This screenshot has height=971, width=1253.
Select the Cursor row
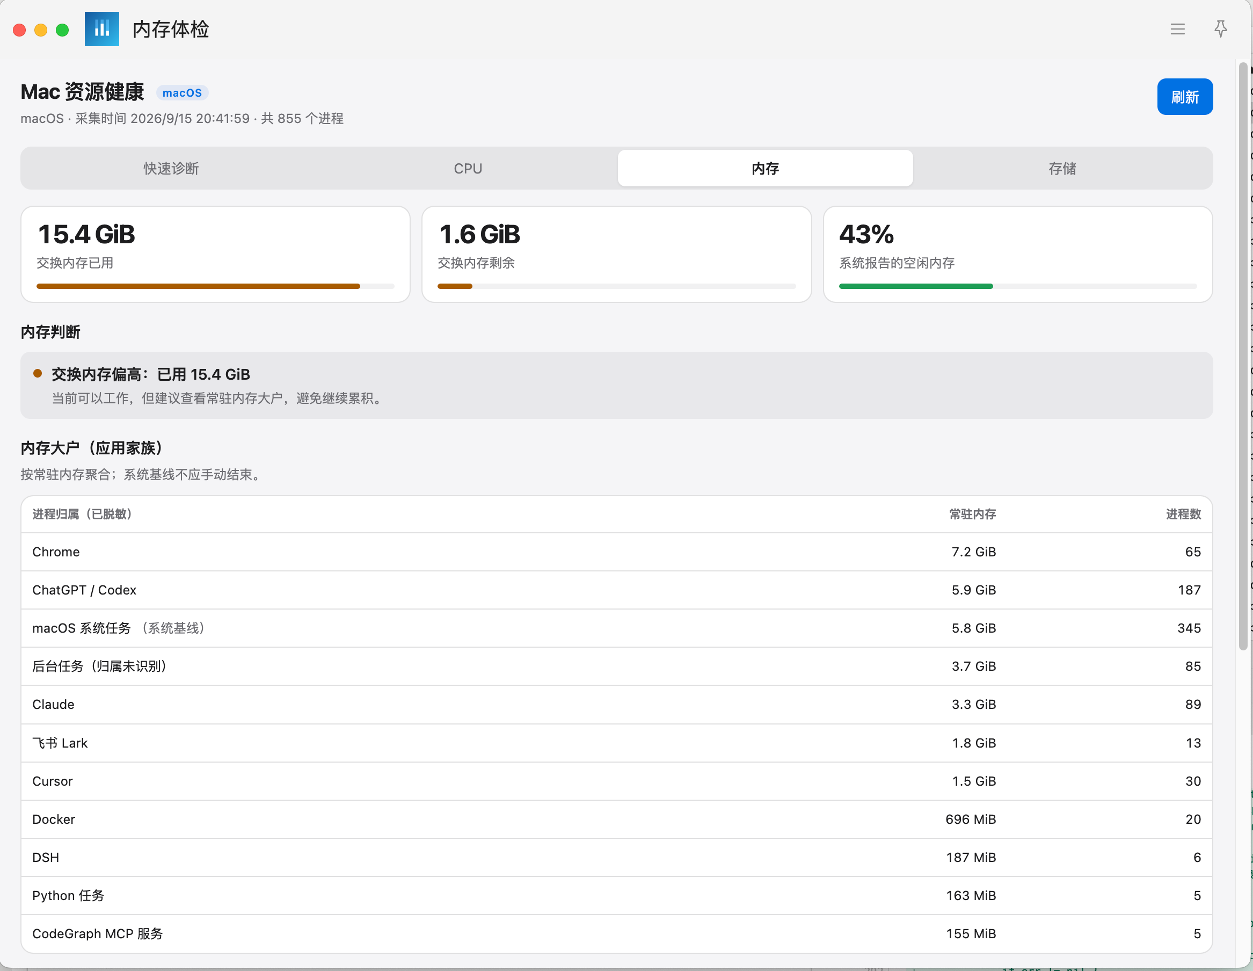[x=616, y=781]
